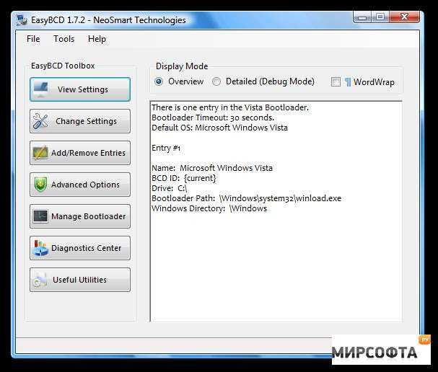This screenshot has height=372, width=438.
Task: Click the monitor icon on View Settings
Action: (x=41, y=89)
